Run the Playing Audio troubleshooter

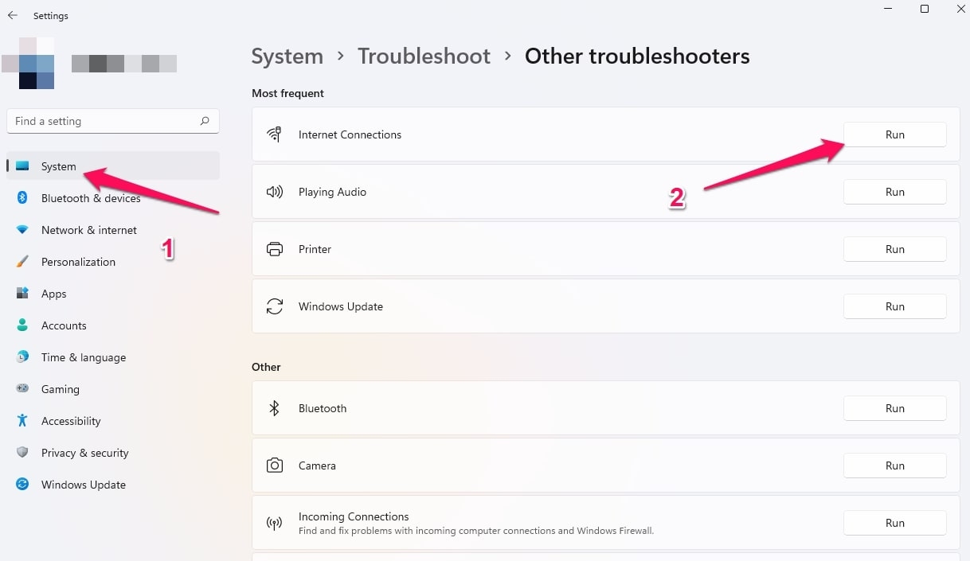coord(895,192)
